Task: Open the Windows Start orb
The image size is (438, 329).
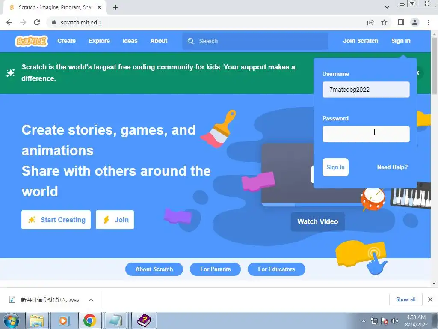Action: [x=11, y=320]
